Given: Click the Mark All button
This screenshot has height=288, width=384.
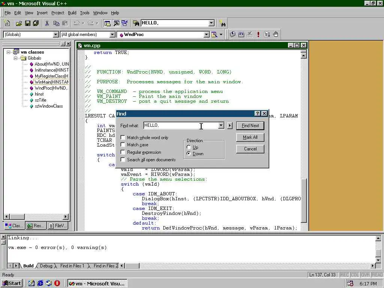Looking at the screenshot, I should point(250,137).
